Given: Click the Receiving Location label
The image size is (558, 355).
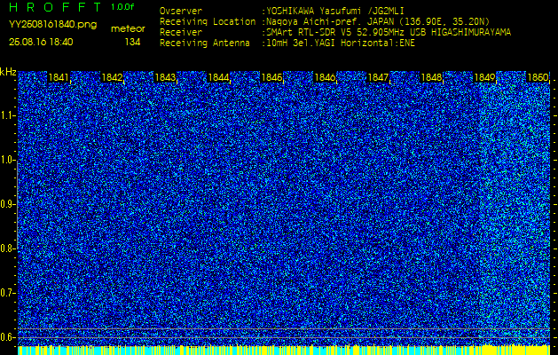Looking at the screenshot, I should (208, 21).
